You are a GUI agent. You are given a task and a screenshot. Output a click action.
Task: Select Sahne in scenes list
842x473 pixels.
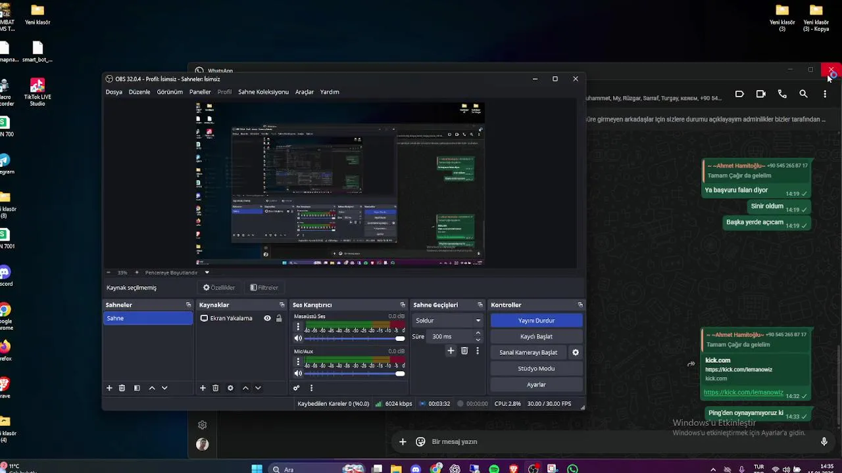[x=148, y=318]
